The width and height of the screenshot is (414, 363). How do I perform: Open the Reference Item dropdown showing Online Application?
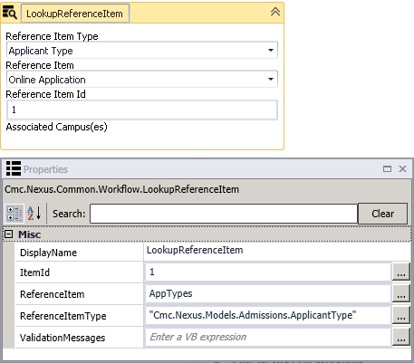tap(142, 79)
